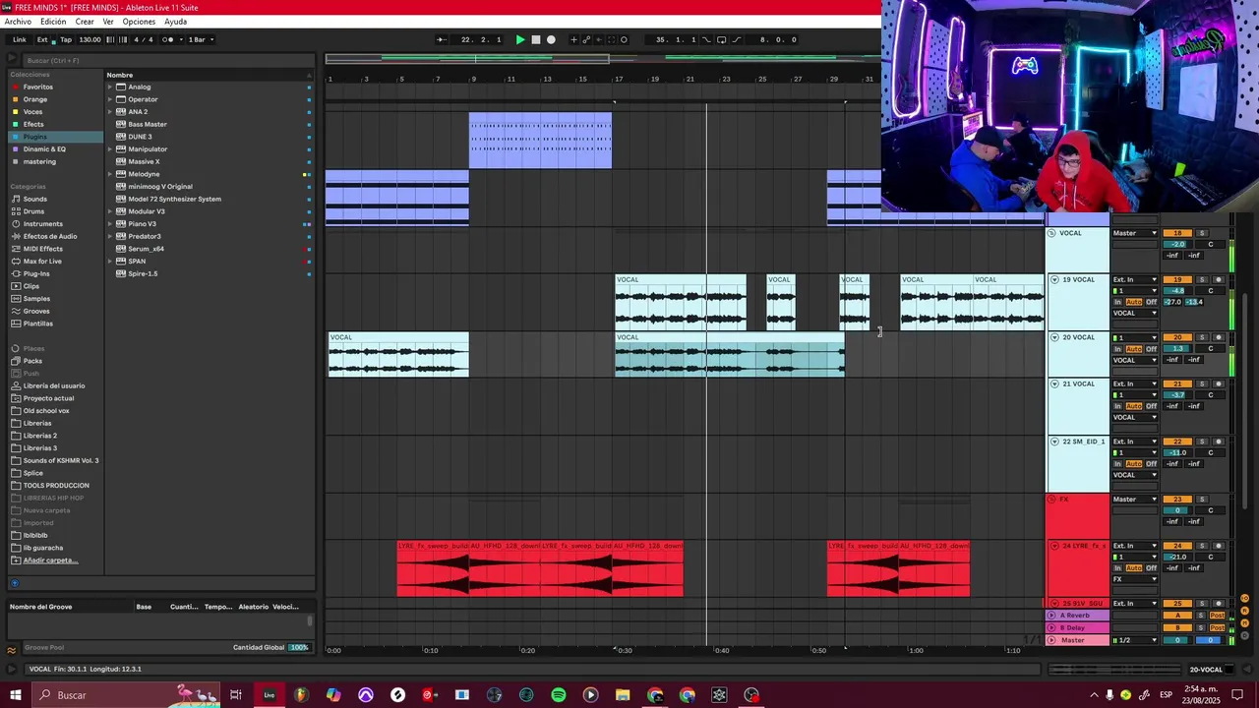Set track 22 monitor to Auto
The width and height of the screenshot is (1259, 708).
coord(1133,464)
